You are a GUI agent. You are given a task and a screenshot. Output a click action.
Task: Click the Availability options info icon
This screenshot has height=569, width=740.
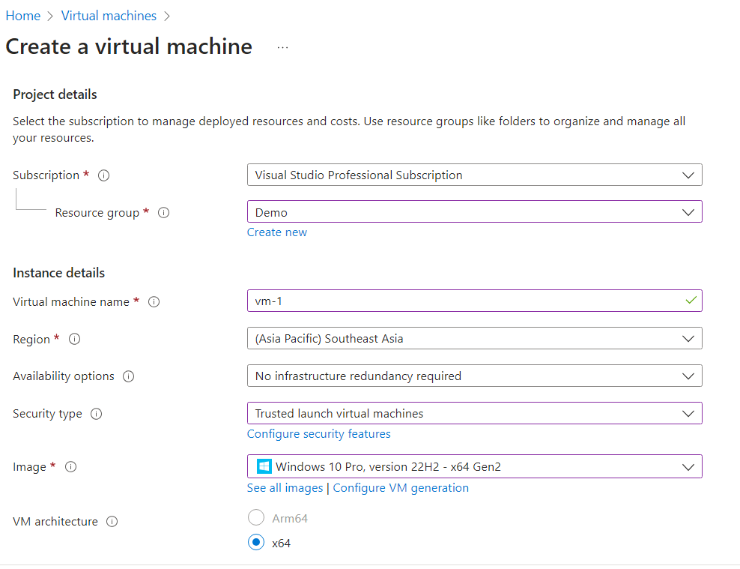pos(128,376)
